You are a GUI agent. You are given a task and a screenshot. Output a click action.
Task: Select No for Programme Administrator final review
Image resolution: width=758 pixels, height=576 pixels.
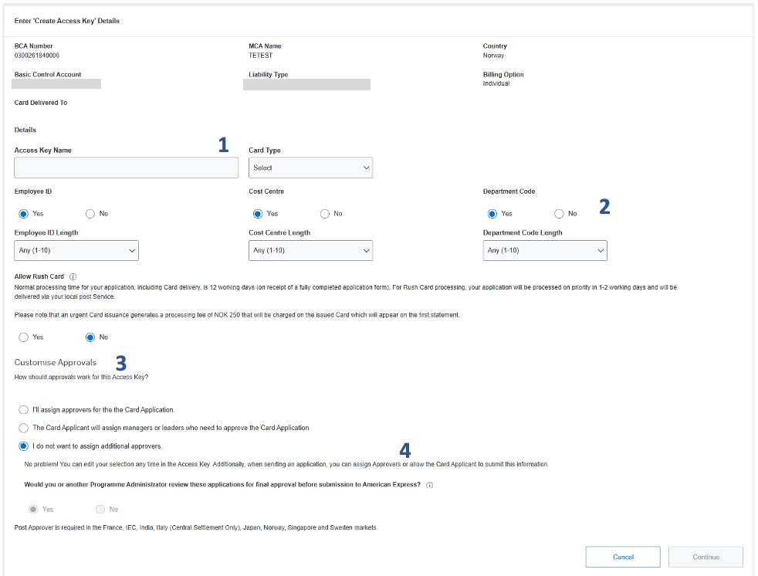tap(100, 509)
